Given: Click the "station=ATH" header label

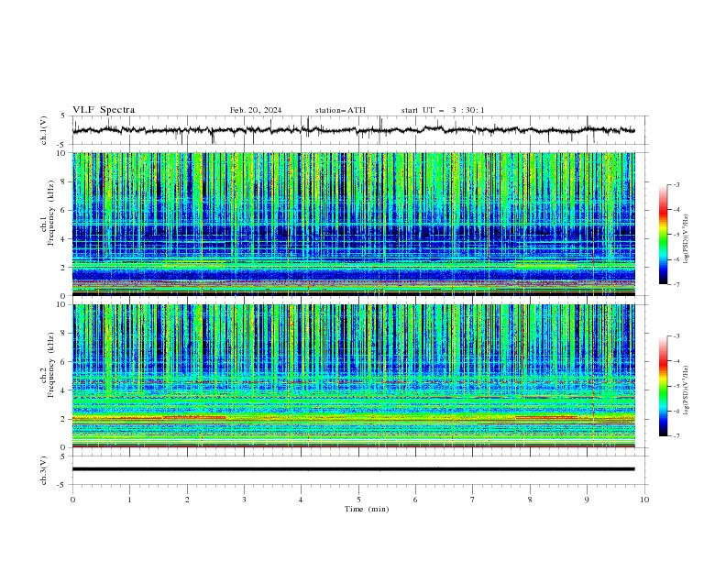Looking at the screenshot, I should (x=340, y=110).
